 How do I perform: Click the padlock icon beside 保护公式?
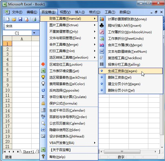[x=43, y=103]
